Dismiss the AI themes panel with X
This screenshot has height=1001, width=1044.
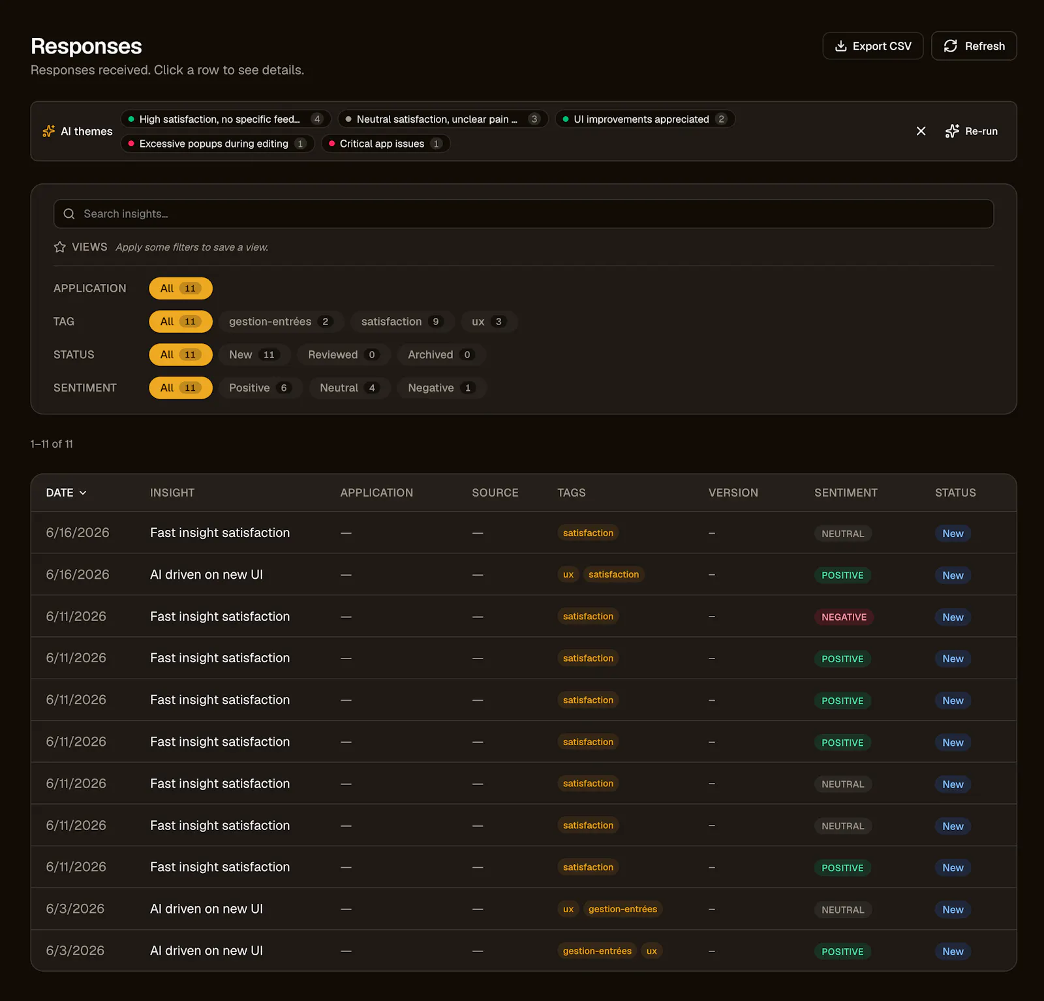click(921, 131)
